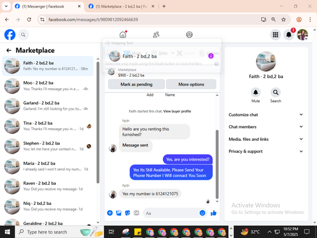Open the notifications bell
Viewport: 317px width, 238px height.
point(289,35)
